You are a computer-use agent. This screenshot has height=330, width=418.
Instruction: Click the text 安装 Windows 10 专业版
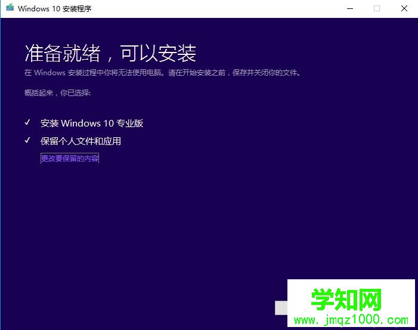92,124
